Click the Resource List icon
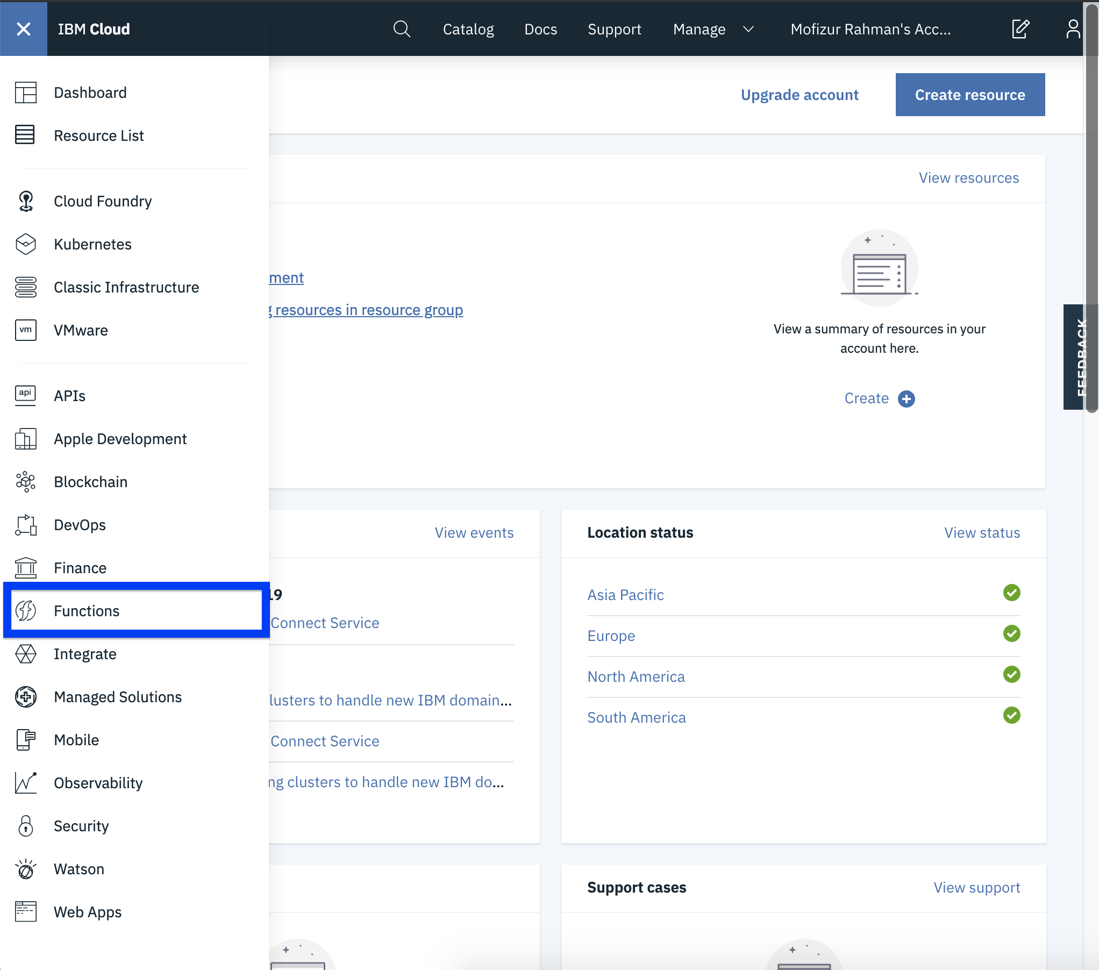Image resolution: width=1099 pixels, height=970 pixels. tap(25, 135)
